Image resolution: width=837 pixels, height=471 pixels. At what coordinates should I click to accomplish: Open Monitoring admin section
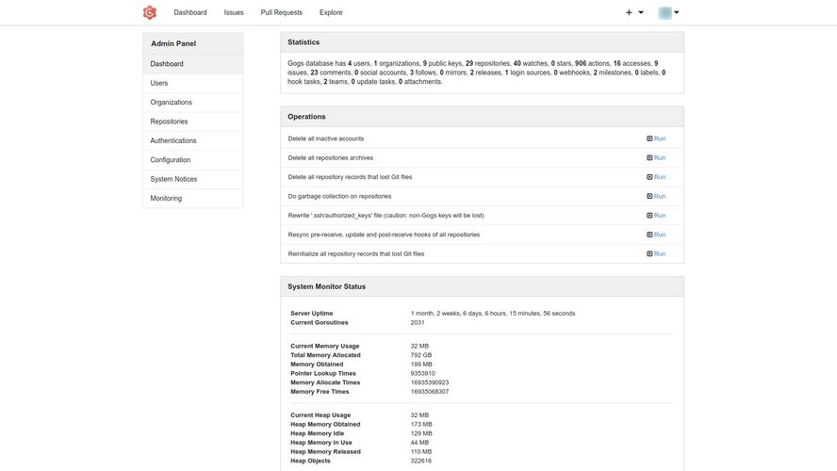tap(166, 198)
